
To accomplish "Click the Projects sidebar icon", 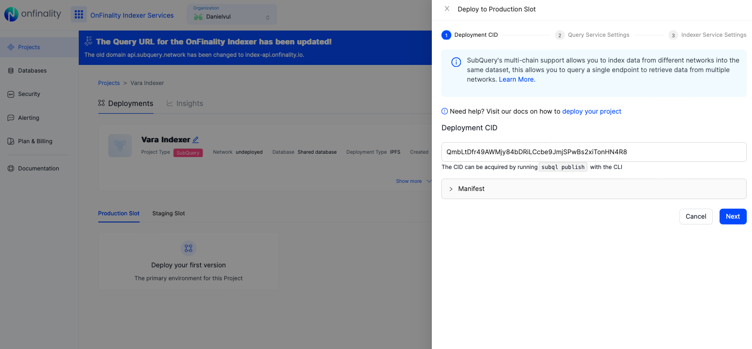I will [11, 47].
